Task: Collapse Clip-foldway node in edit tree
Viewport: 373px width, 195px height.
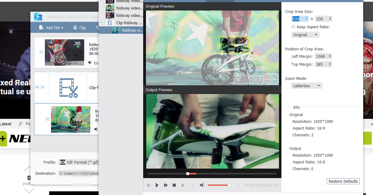Action: [103, 23]
